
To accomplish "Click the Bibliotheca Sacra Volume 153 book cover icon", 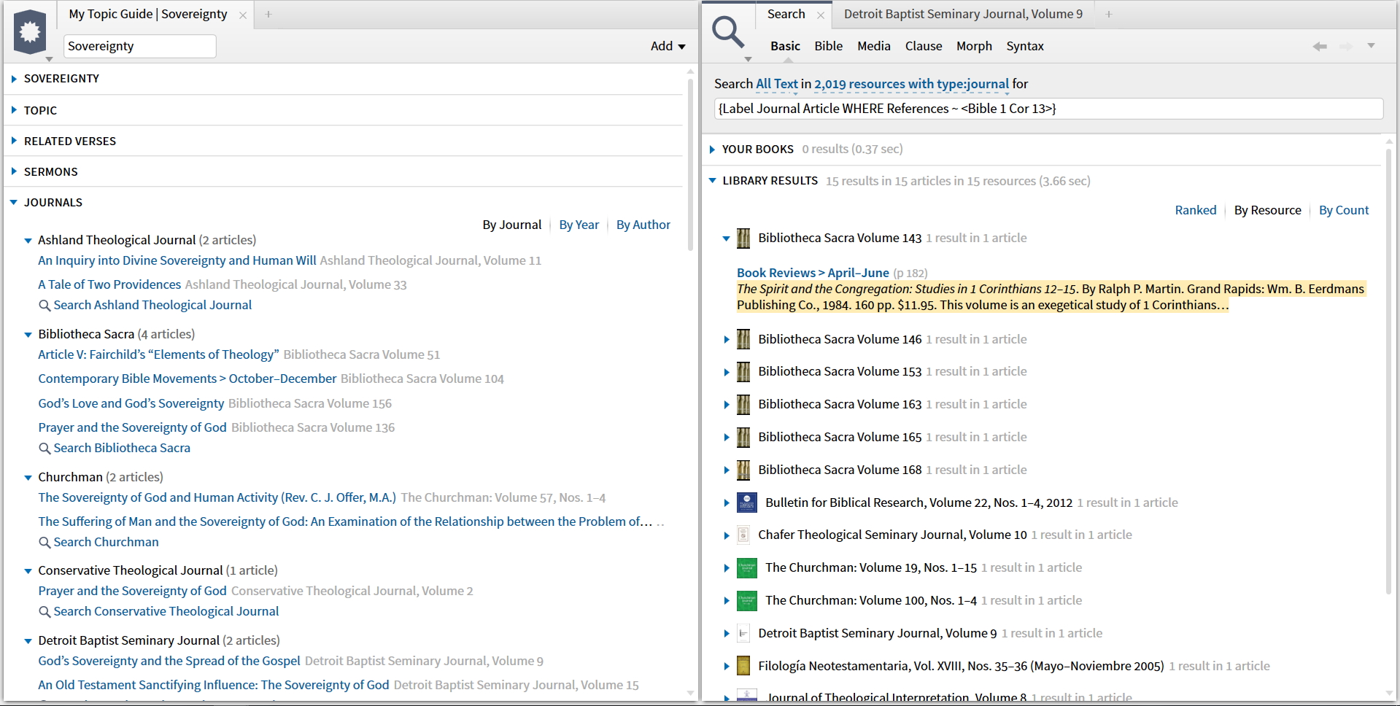I will click(743, 372).
